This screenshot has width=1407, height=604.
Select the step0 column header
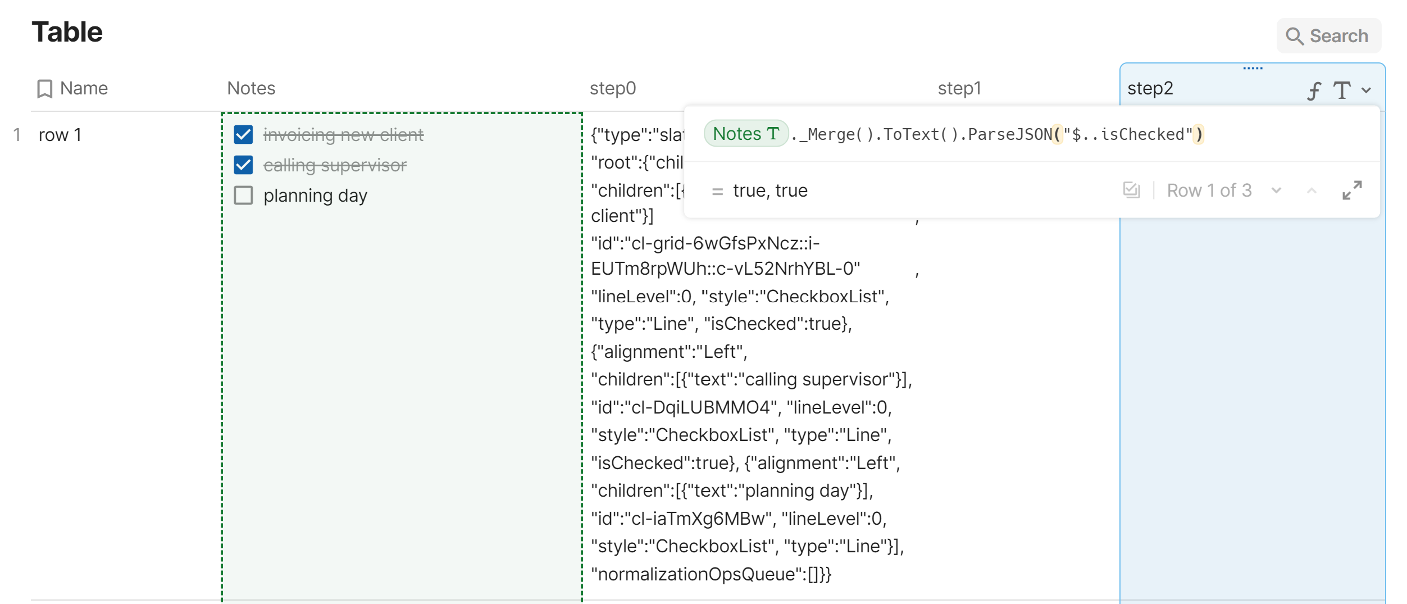[613, 89]
